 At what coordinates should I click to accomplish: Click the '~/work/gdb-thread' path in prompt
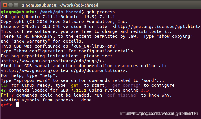coord(59,12)
